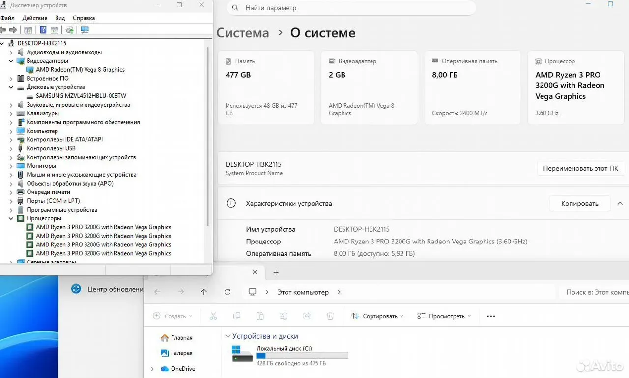Screen dimensions: 629x378
Task: Click the Копировать button in device specs
Action: 580,203
